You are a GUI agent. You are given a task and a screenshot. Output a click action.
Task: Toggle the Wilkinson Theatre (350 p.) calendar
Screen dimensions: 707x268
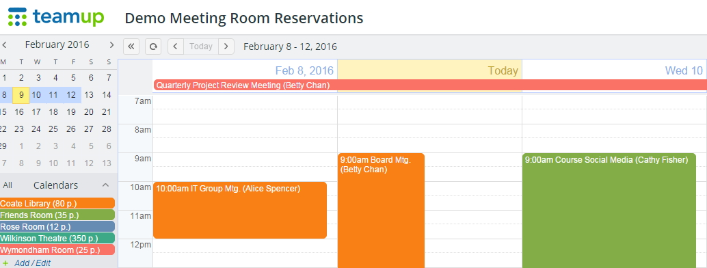click(x=57, y=238)
